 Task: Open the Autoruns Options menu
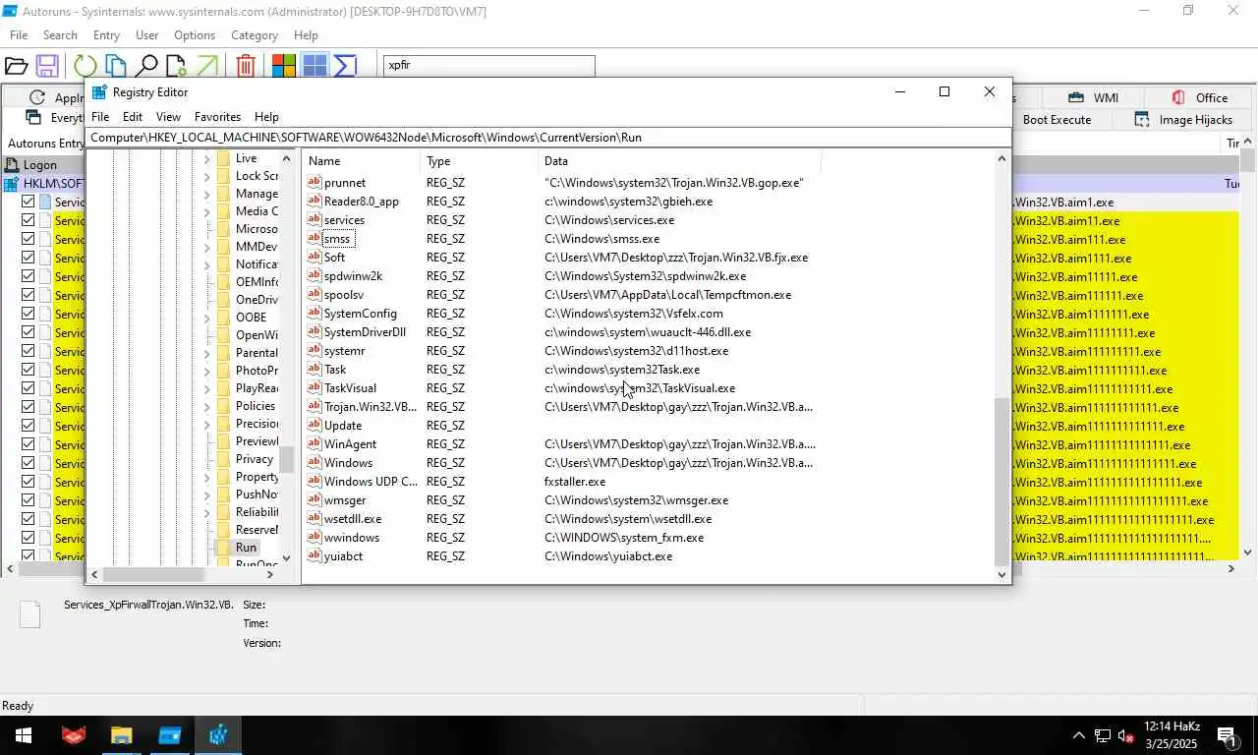click(x=195, y=34)
